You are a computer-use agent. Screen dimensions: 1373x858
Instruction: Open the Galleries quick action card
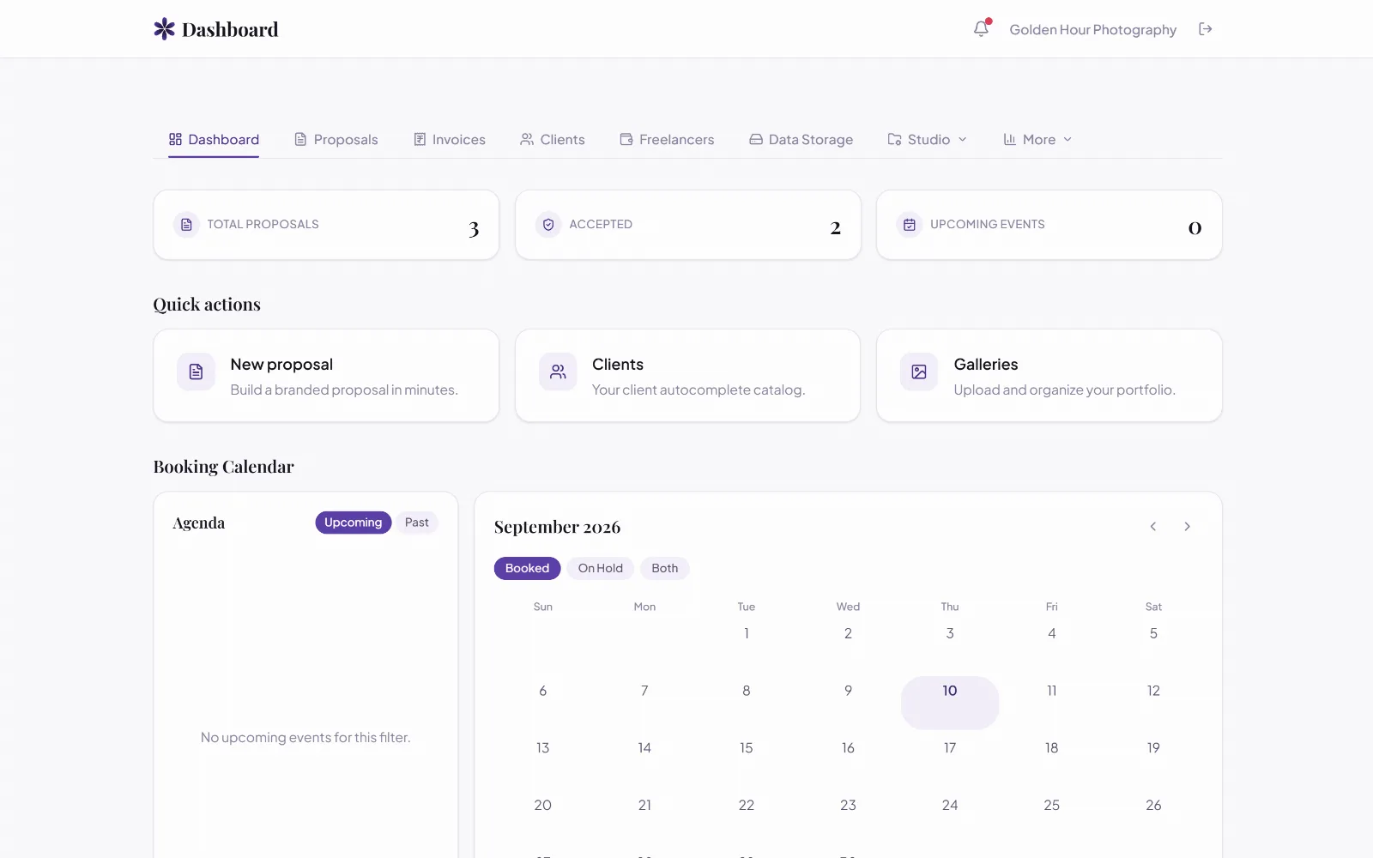tap(1049, 376)
